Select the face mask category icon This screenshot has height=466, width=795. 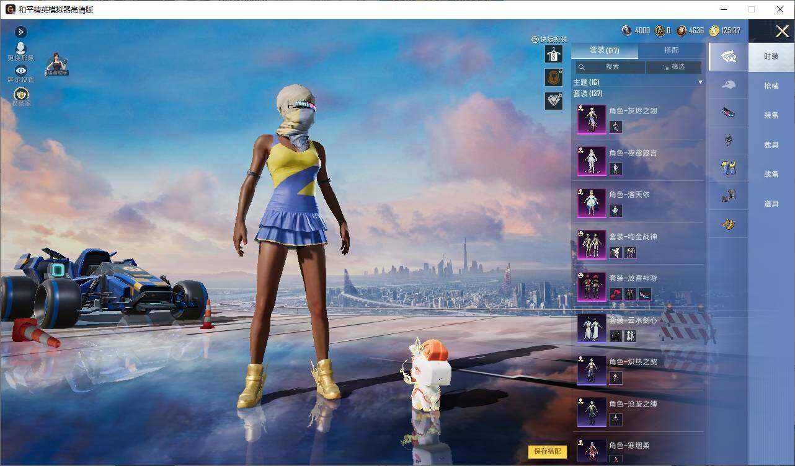click(729, 140)
